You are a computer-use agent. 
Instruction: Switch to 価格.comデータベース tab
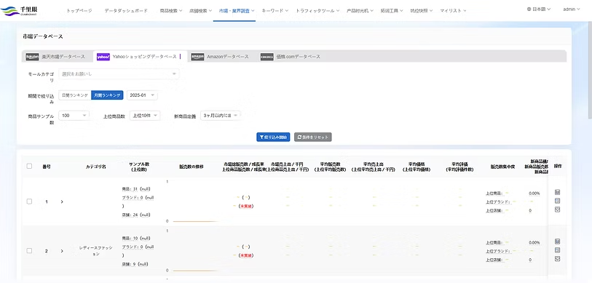(x=291, y=57)
